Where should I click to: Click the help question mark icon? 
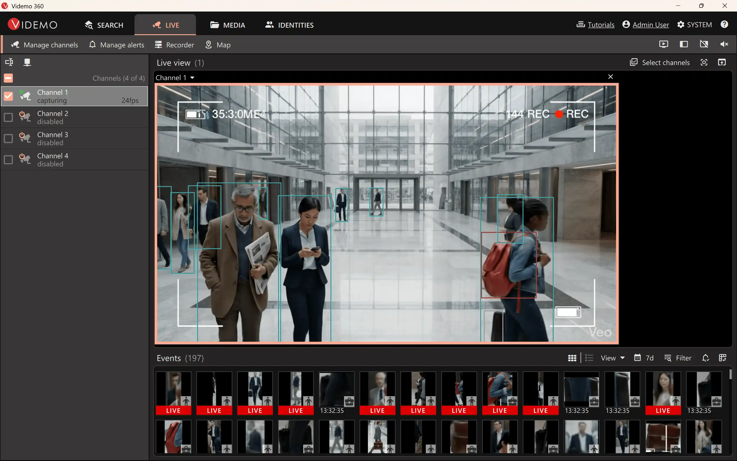coord(724,24)
